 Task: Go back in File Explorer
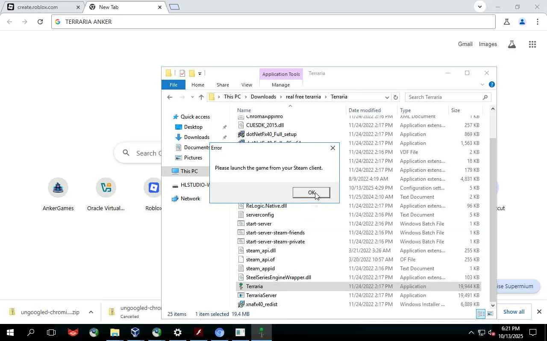(170, 97)
